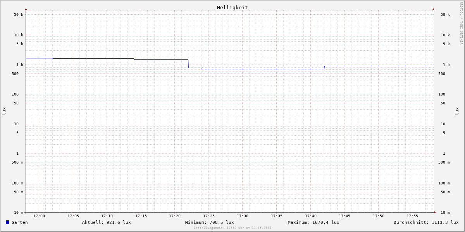The height and width of the screenshot is (232, 465).
Task: Click the Durchschnitt 1113.3 lux value
Action: 426,222
